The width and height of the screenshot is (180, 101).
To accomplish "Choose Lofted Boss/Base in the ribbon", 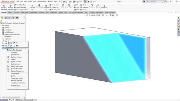I will coord(20,7).
